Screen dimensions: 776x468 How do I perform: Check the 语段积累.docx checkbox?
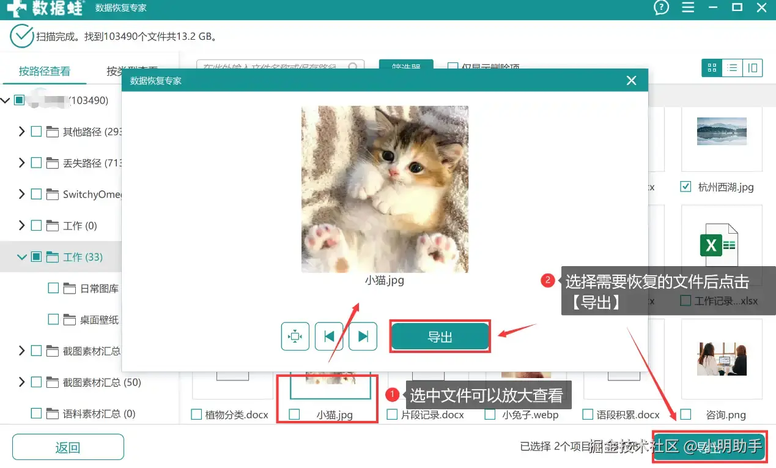point(588,414)
